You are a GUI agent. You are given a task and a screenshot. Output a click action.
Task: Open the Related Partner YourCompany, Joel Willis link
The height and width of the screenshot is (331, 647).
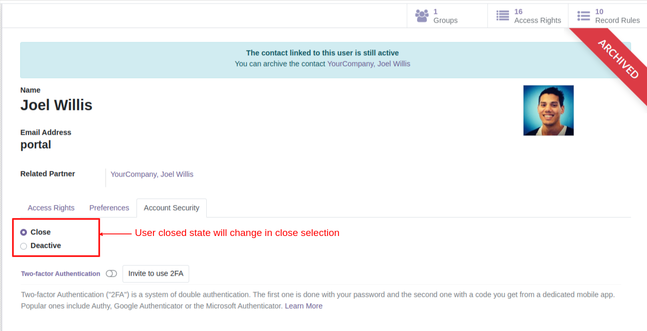click(x=152, y=175)
